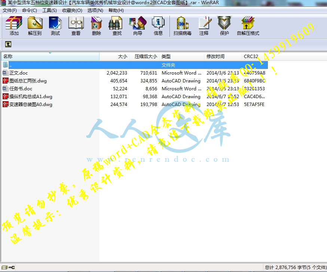Select the file 正文.doc
327x272 pixels.
(18, 73)
